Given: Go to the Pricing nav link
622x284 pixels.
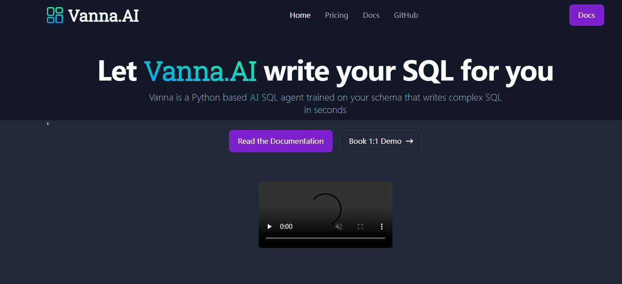Looking at the screenshot, I should coord(337,15).
